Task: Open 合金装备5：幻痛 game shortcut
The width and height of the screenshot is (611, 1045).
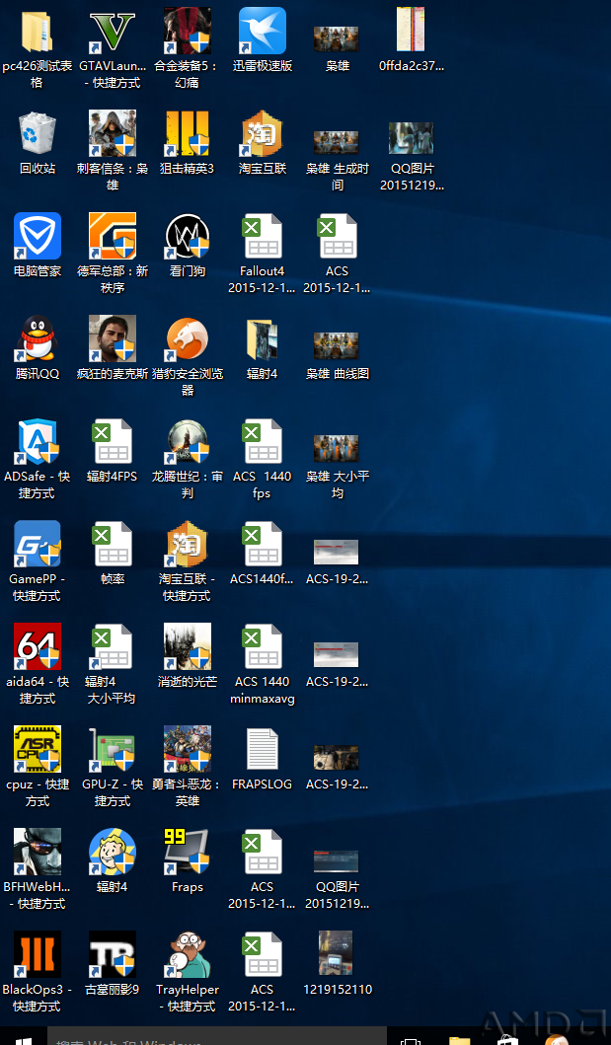Action: coord(188,31)
